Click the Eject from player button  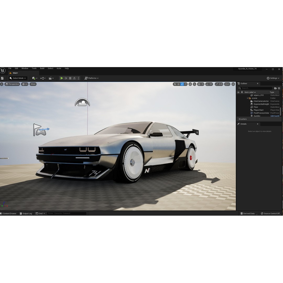tap(74, 78)
